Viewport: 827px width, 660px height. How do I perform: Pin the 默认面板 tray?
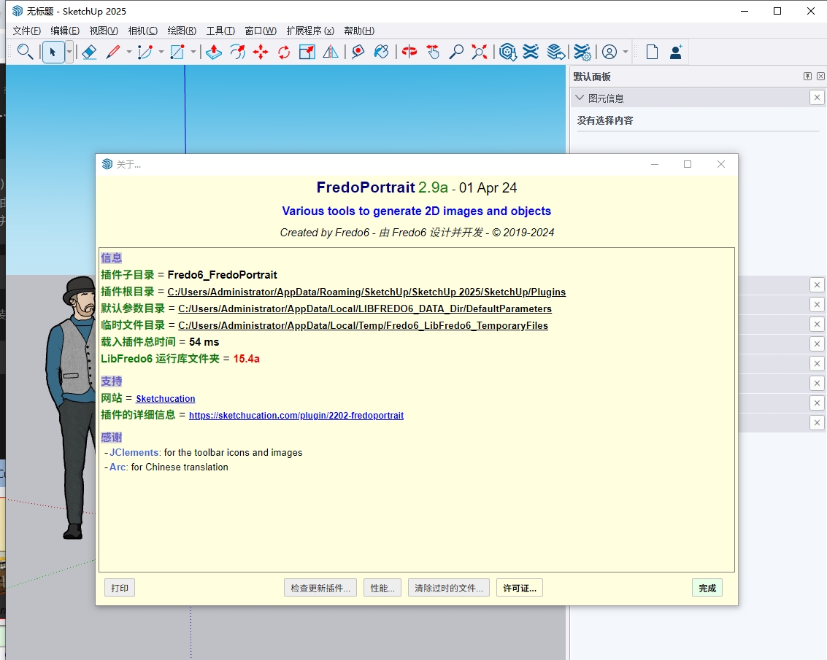pyautogui.click(x=807, y=77)
